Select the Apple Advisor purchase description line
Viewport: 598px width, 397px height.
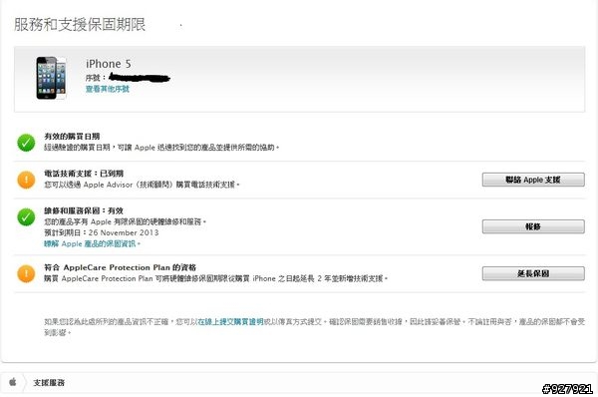click(142, 185)
